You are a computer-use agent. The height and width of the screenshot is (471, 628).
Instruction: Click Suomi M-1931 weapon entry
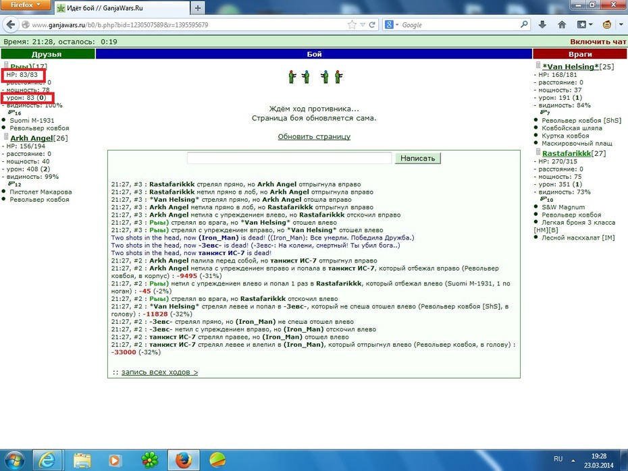32,121
